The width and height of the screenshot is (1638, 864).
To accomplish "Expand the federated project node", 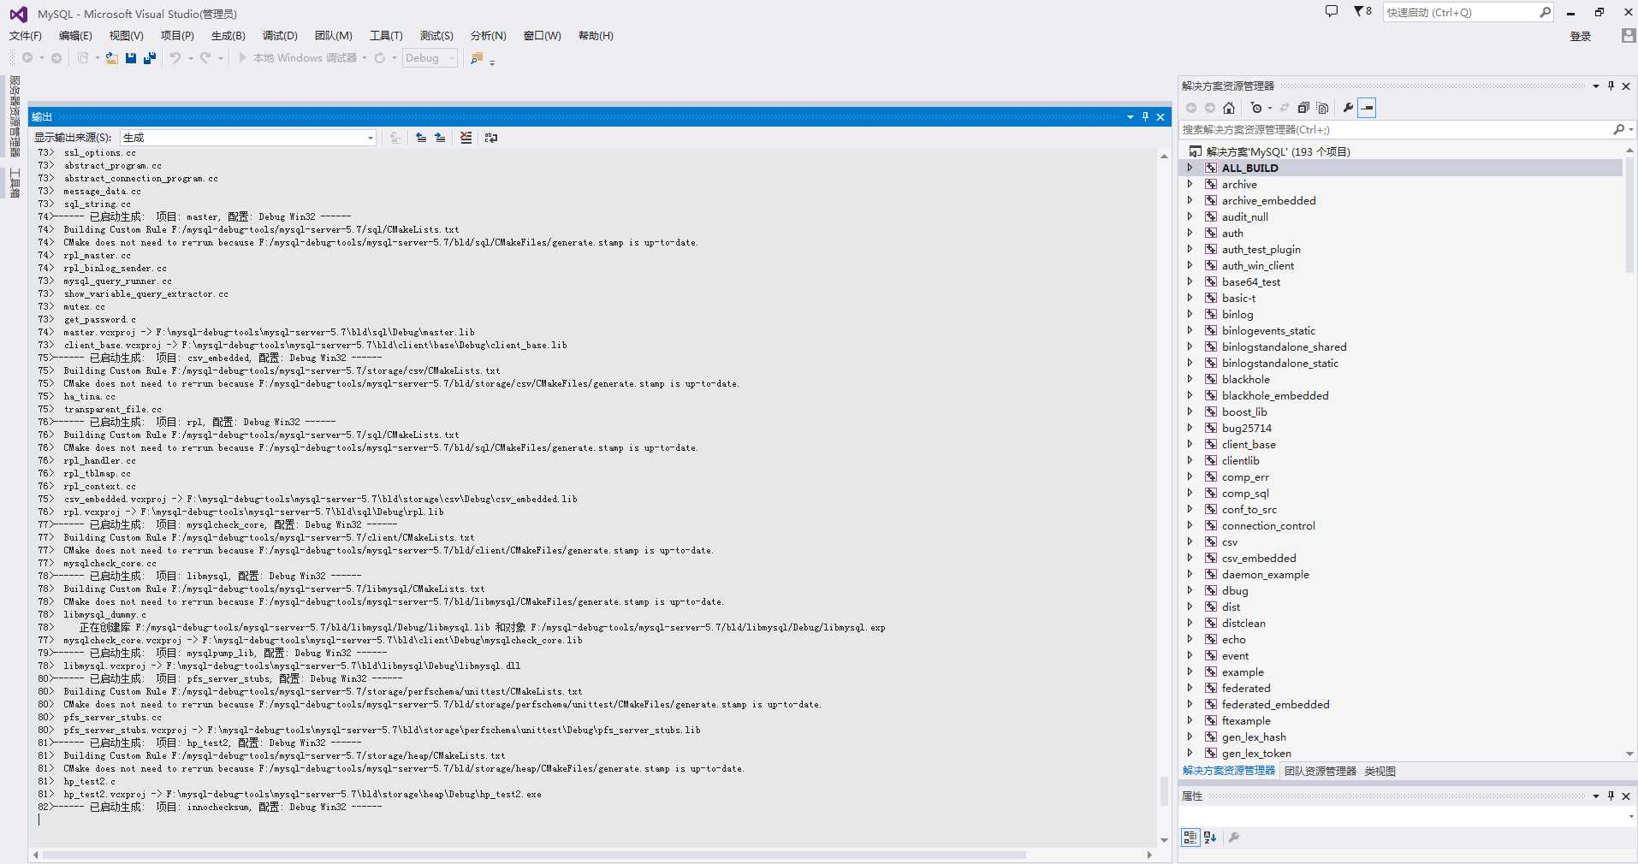I will click(1190, 688).
